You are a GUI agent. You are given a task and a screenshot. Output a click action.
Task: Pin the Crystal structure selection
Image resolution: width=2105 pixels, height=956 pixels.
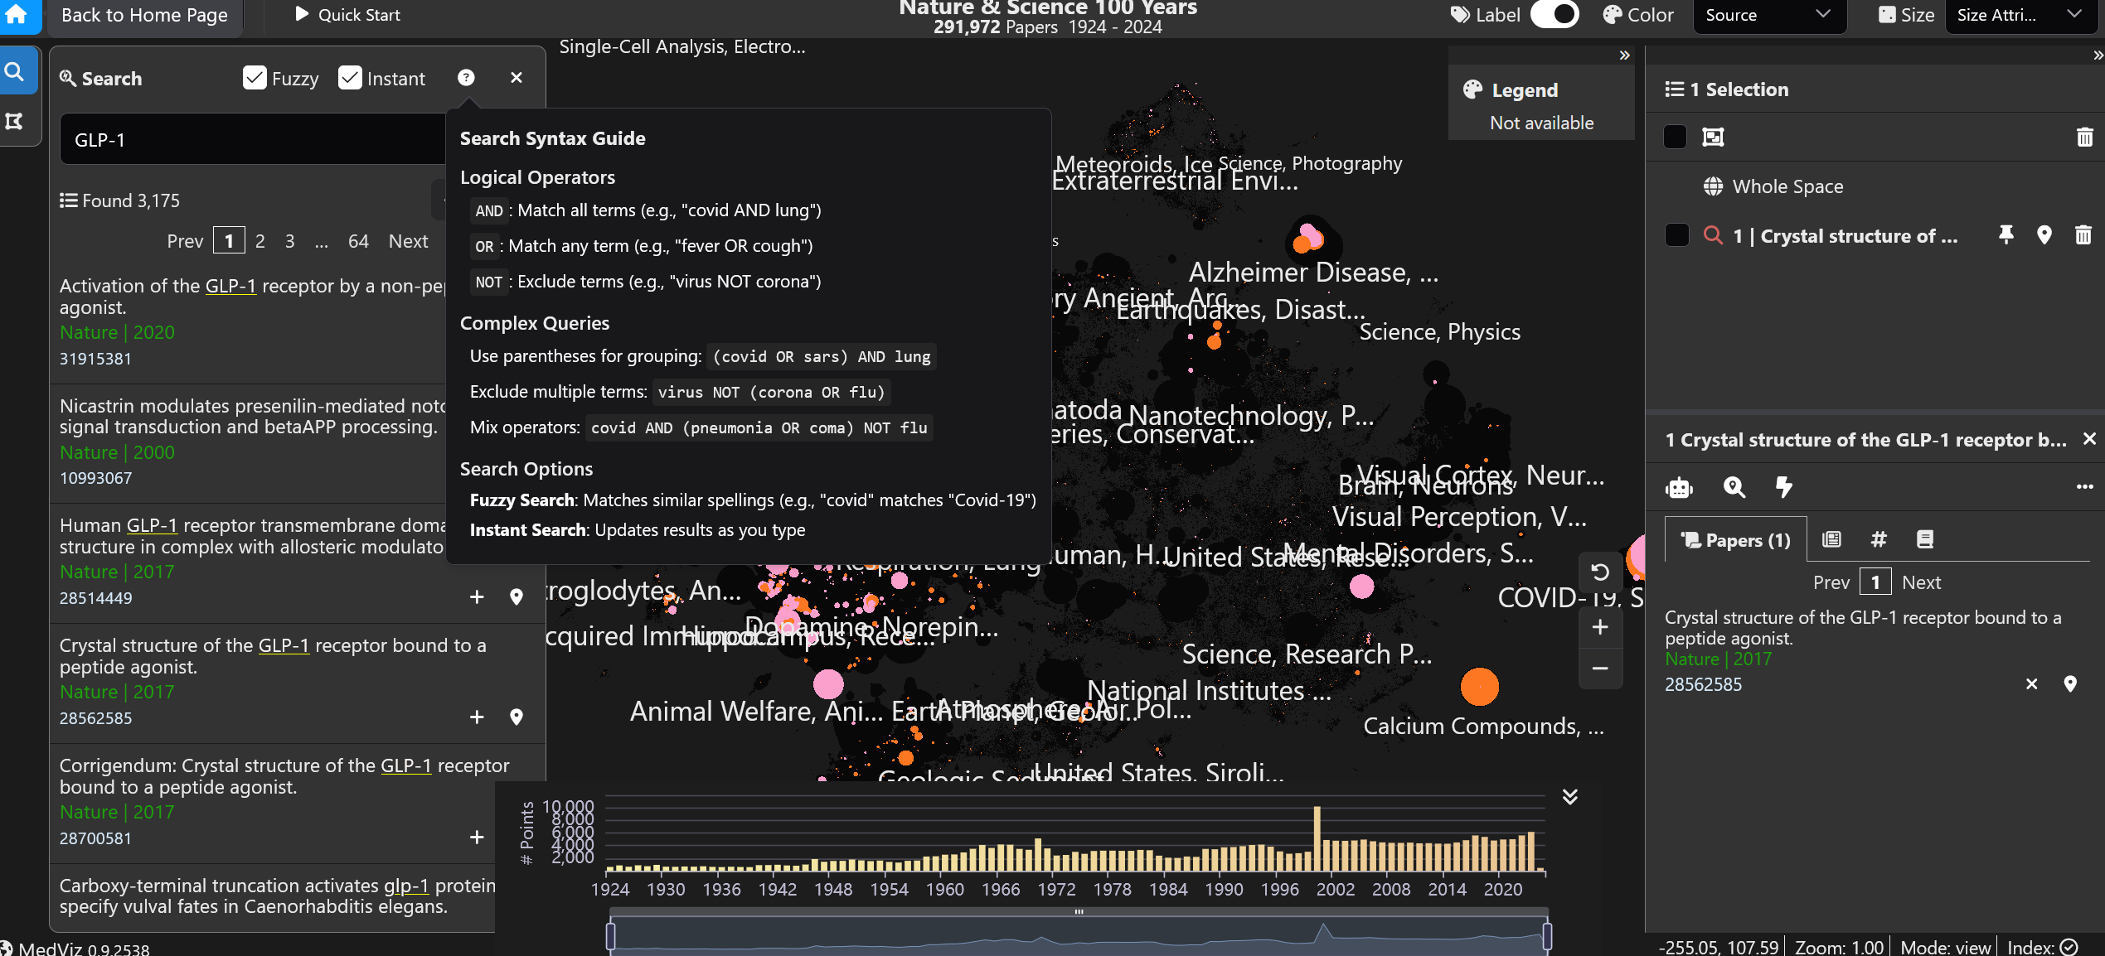[2006, 235]
